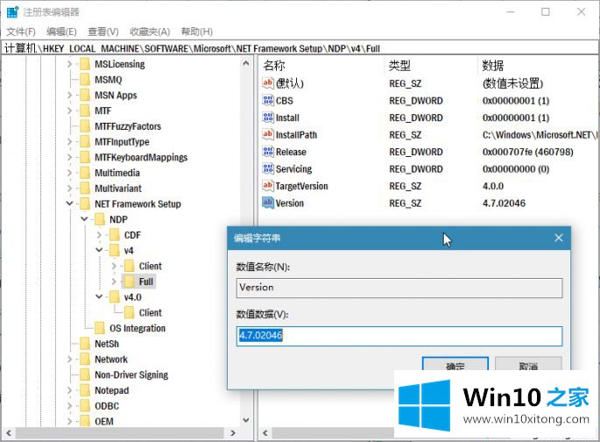The width and height of the screenshot is (600, 442).
Task: Expand the Multimedia tree node
Action: pyautogui.click(x=69, y=173)
